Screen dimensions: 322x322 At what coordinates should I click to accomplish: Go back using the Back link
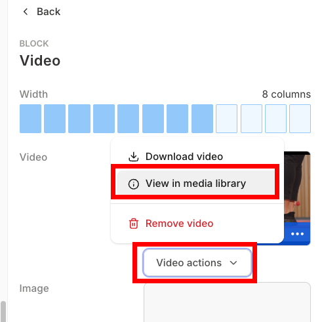[41, 12]
